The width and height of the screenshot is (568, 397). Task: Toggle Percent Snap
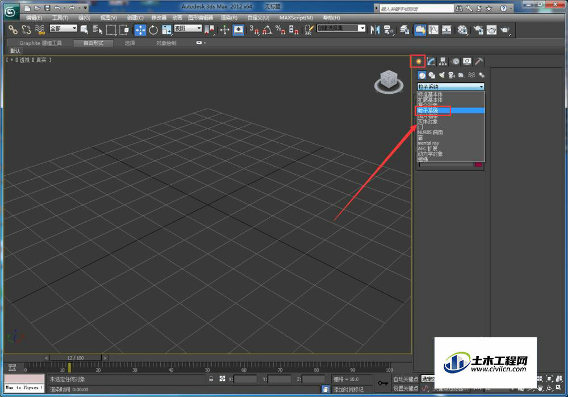pyautogui.click(x=281, y=30)
